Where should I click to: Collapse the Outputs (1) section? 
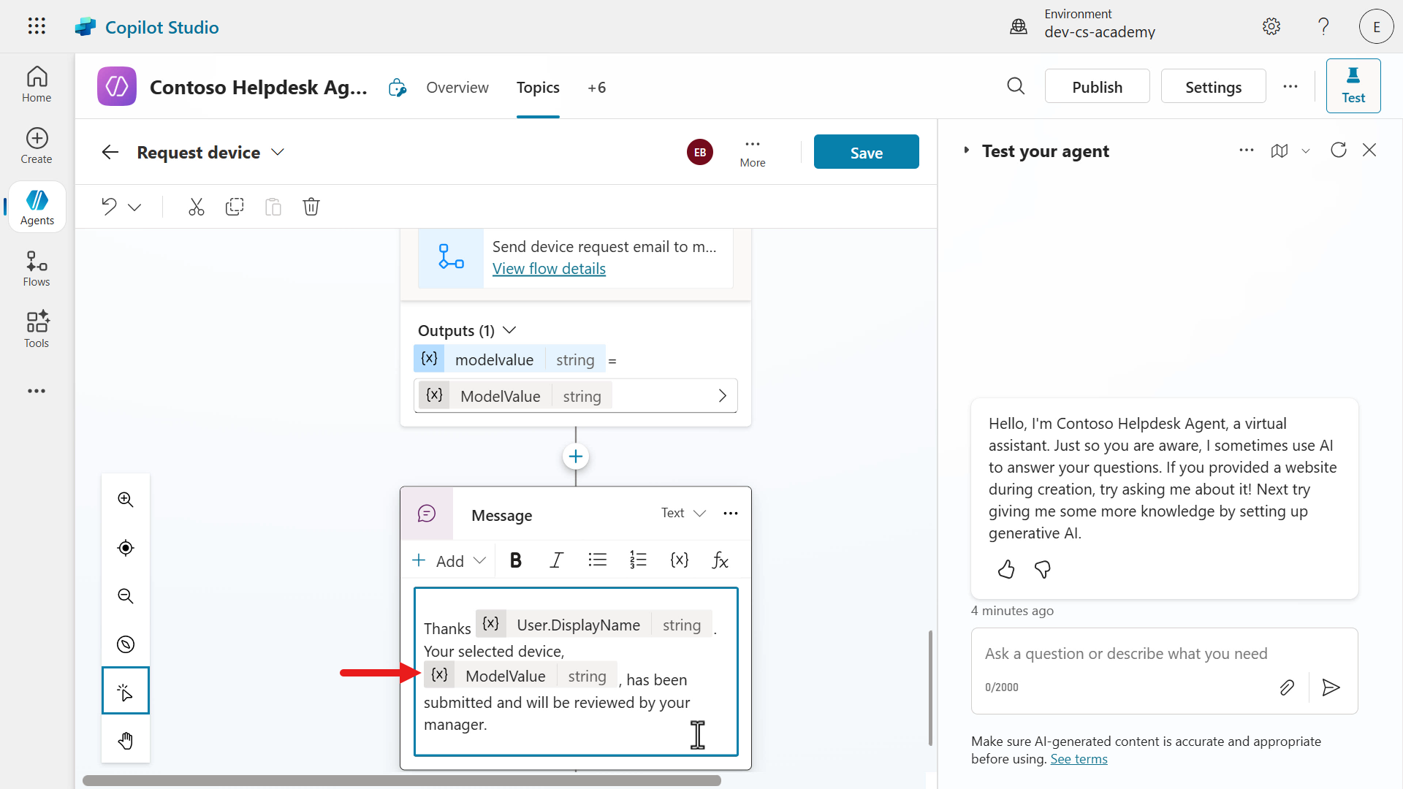(x=510, y=330)
